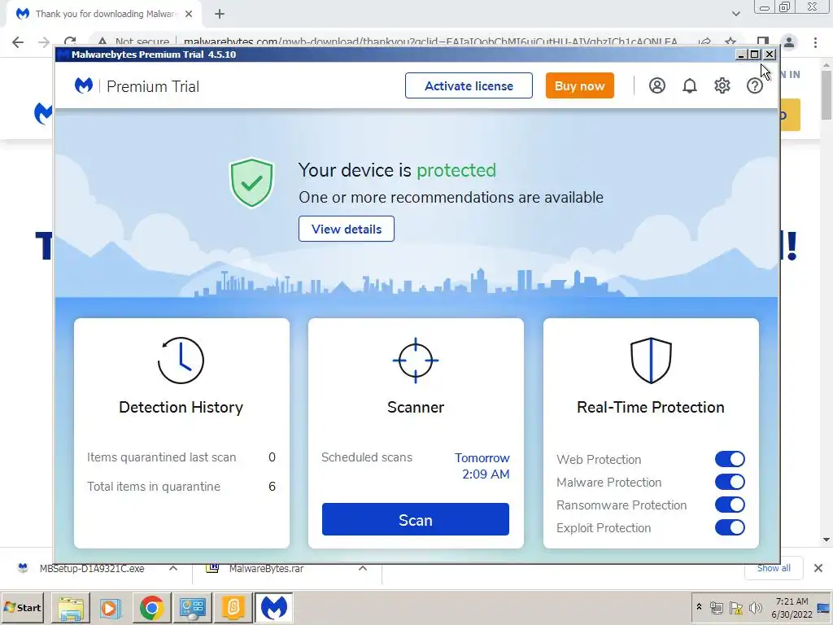Disable Ransomware Protection switch
The image size is (833, 625).
(x=730, y=505)
